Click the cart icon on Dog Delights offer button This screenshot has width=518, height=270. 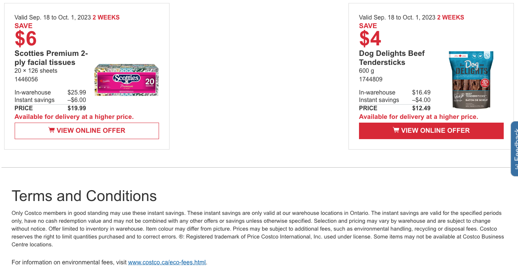(396, 130)
